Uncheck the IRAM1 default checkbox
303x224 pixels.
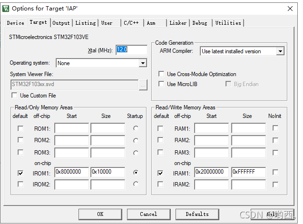click(x=160, y=173)
